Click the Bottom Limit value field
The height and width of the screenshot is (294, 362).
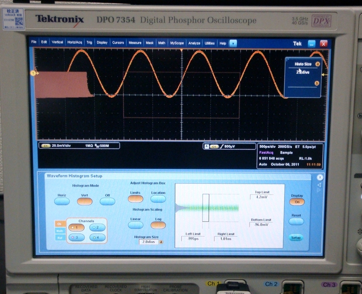tap(261, 225)
